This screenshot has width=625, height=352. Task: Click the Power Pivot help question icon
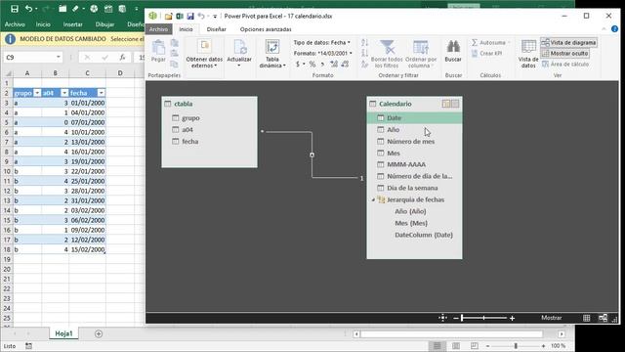click(x=614, y=29)
